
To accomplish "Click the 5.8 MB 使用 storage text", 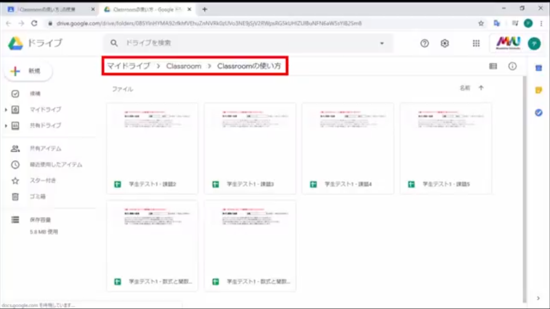I will tap(44, 232).
